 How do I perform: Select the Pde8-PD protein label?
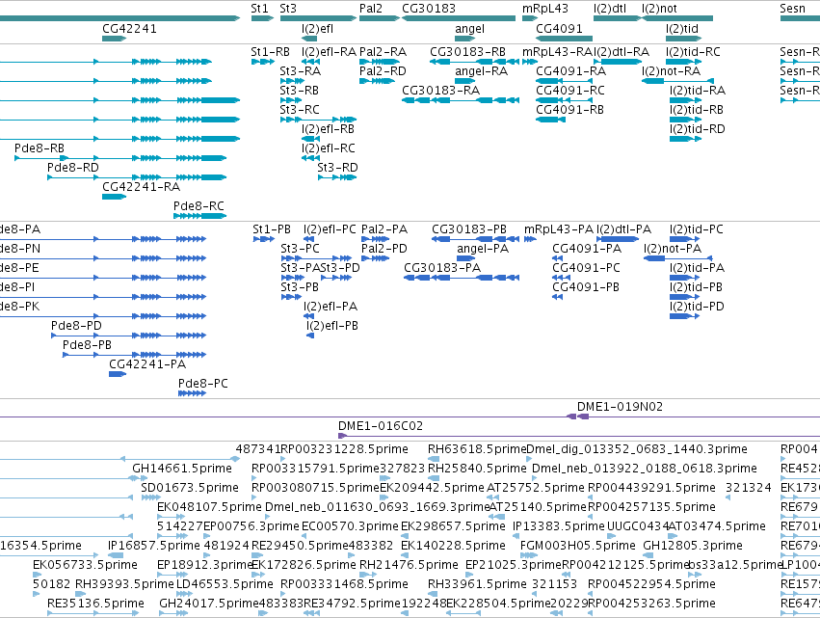pos(76,326)
